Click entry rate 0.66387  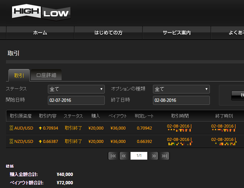click(x=51, y=142)
